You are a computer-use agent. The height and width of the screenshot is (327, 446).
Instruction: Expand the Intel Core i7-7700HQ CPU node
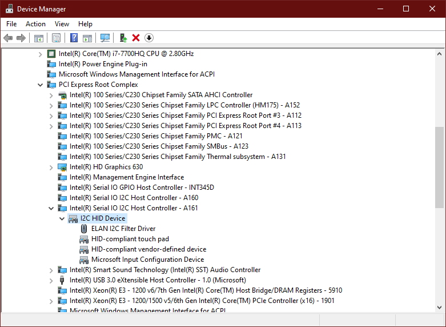click(41, 54)
